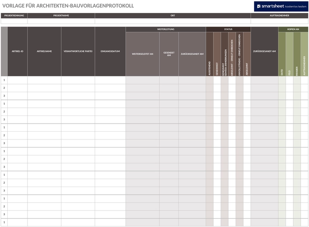Click the empty field under ORT
The width and height of the screenshot is (309, 227).
click(x=173, y=21)
